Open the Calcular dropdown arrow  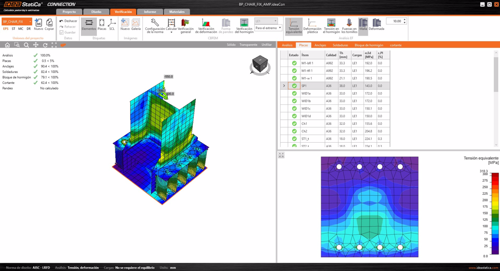(171, 32)
